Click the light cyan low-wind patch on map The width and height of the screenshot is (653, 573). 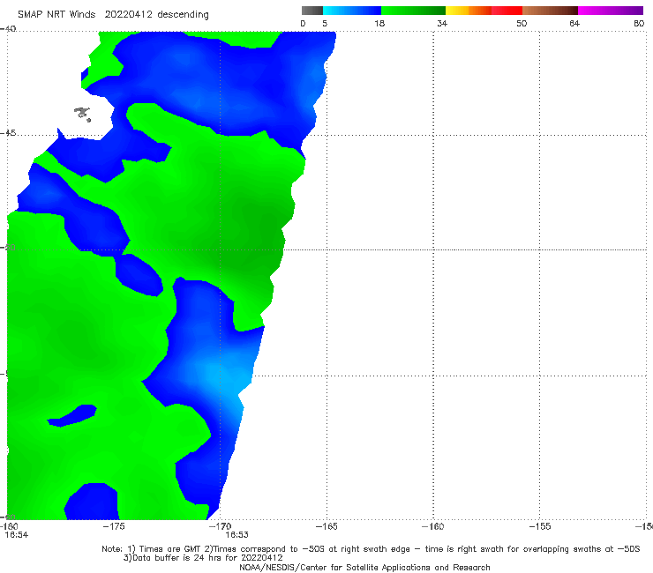point(227,376)
